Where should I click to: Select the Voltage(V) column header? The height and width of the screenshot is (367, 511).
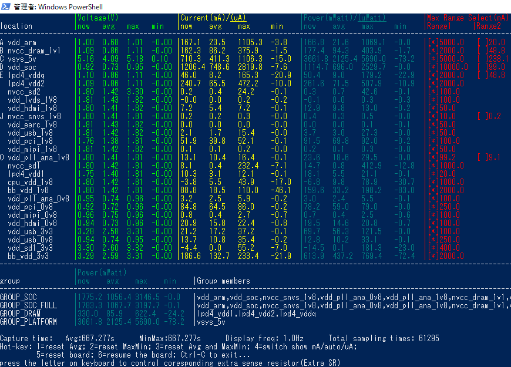click(x=98, y=18)
